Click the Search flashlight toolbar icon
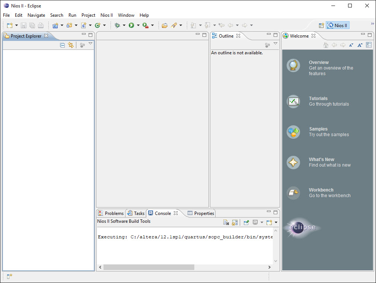 point(174,25)
